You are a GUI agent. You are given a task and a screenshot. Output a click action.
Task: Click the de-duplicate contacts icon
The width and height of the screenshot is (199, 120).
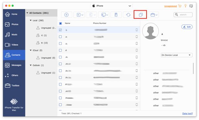pos(141,15)
